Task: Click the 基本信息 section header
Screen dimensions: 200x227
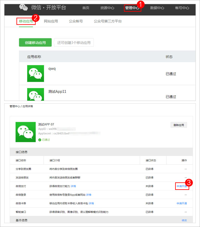Action: pyautogui.click(x=22, y=220)
